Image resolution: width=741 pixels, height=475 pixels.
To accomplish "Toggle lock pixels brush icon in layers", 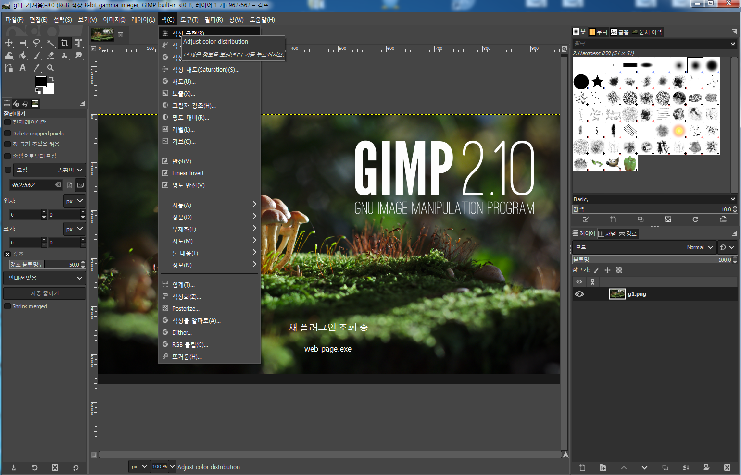I will point(596,270).
